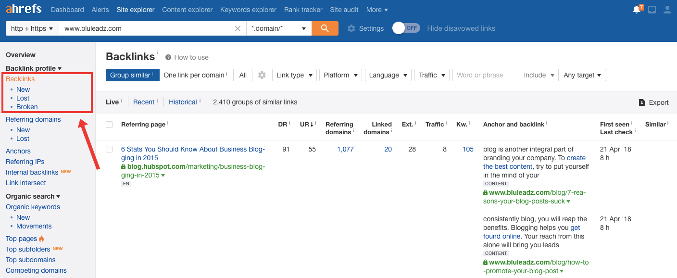Viewport: 677px width, 278px height.
Task: Open Referring IPs in sidebar
Action: (x=25, y=162)
